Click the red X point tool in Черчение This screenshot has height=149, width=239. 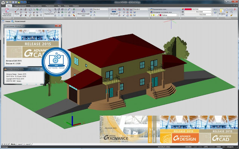click(26, 15)
